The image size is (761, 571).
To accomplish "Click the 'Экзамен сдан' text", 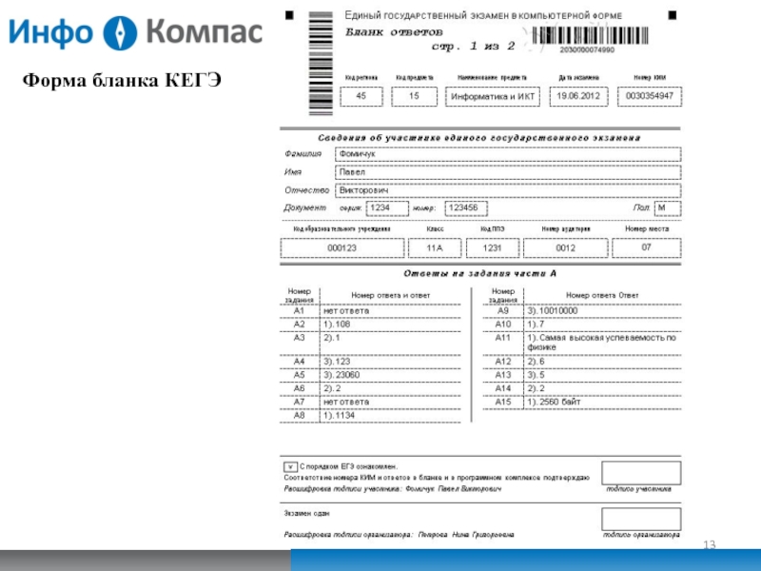I will [x=306, y=513].
